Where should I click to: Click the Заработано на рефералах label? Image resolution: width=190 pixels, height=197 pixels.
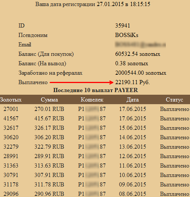50,73
